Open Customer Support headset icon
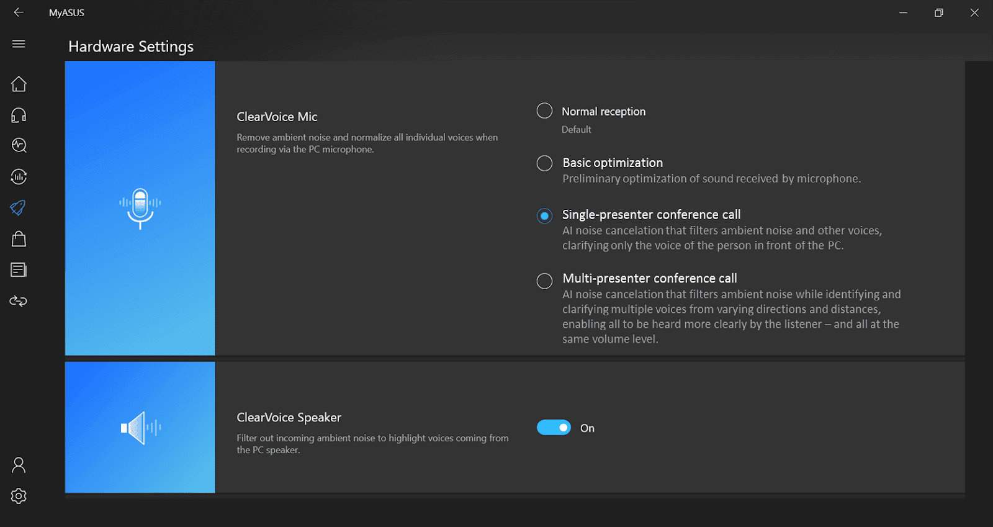The width and height of the screenshot is (993, 527). pos(19,115)
